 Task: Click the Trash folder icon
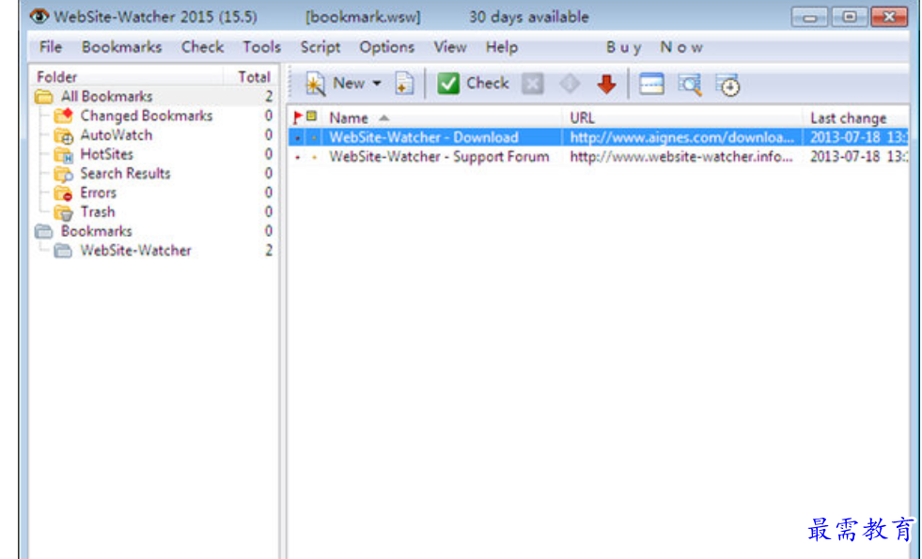click(x=64, y=212)
